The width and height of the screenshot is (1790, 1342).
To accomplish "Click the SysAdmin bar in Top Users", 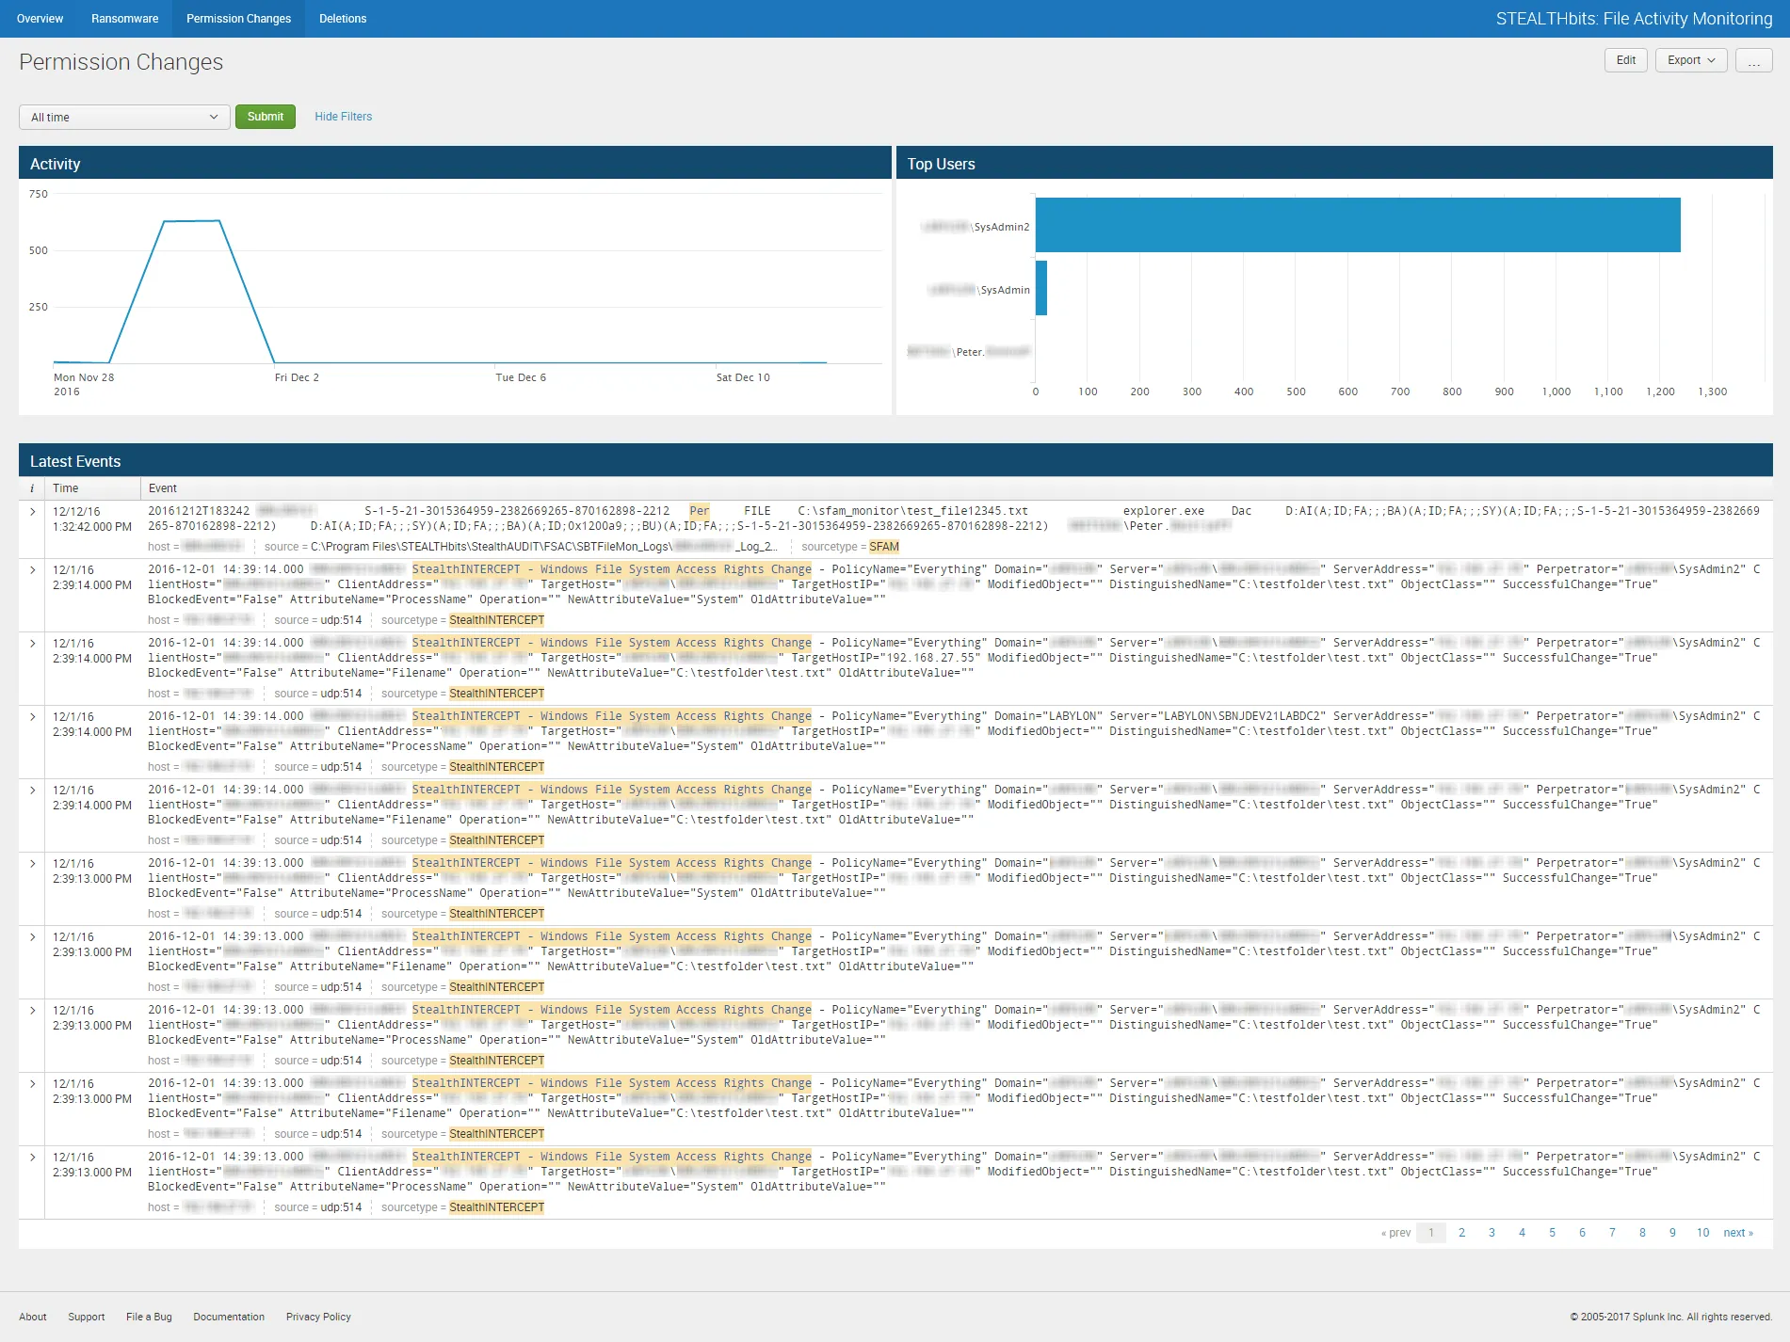I will click(1041, 288).
